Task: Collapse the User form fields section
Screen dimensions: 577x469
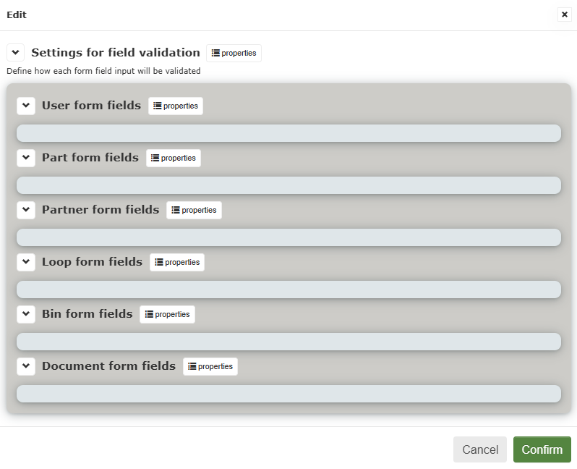Action: pos(26,106)
